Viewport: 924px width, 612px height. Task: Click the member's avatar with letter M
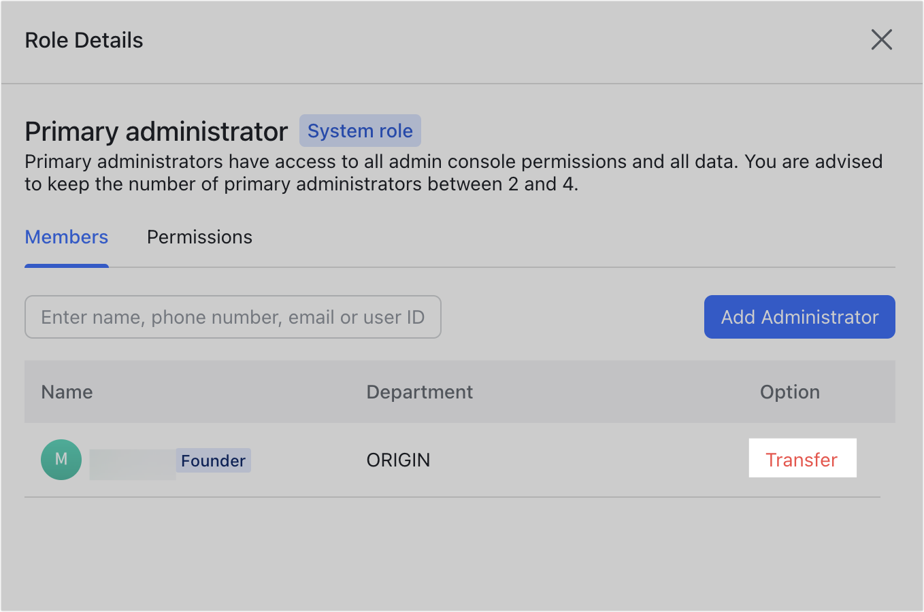tap(61, 459)
